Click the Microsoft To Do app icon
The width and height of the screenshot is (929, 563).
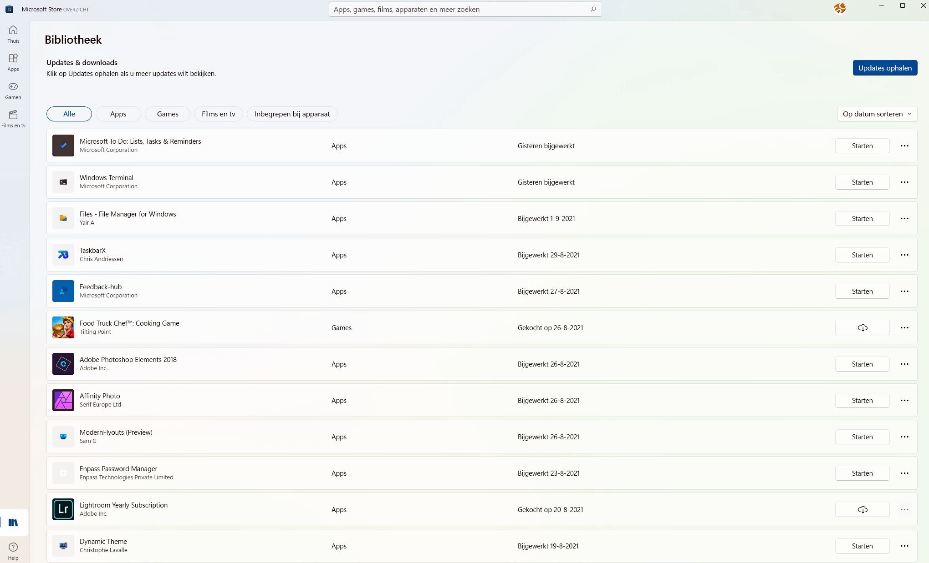click(x=63, y=146)
